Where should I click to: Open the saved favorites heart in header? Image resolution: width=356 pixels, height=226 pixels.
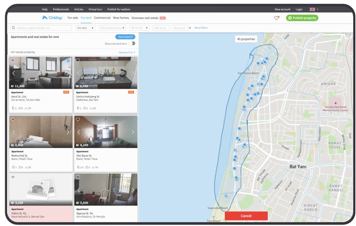coord(276,18)
